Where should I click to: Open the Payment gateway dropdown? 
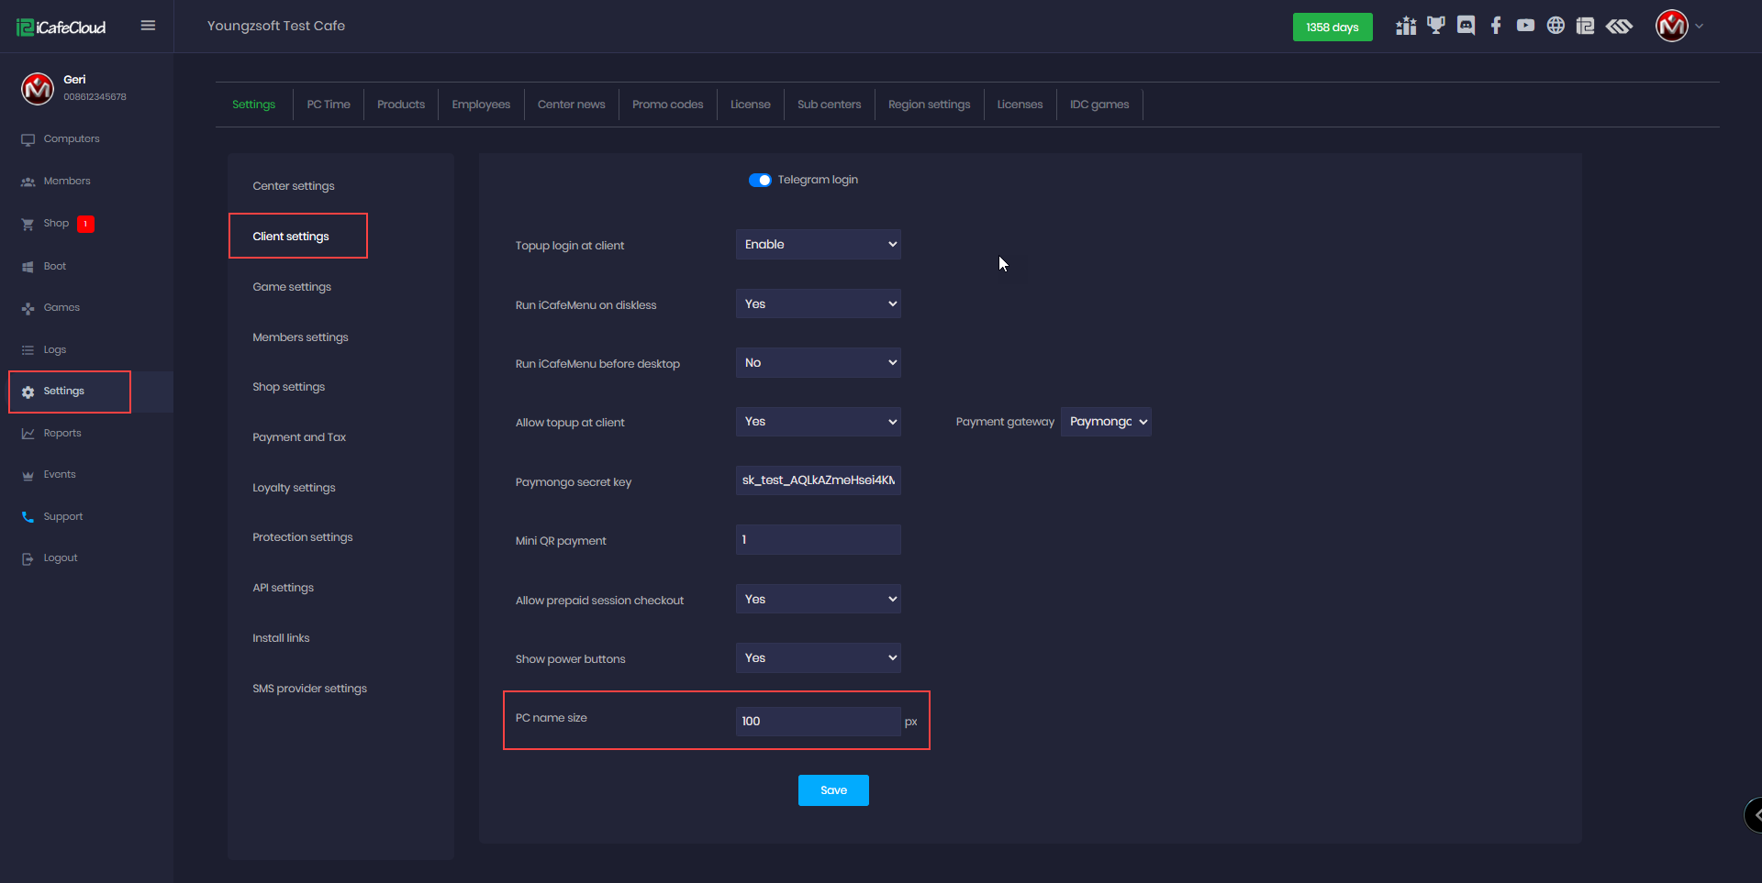pos(1106,422)
